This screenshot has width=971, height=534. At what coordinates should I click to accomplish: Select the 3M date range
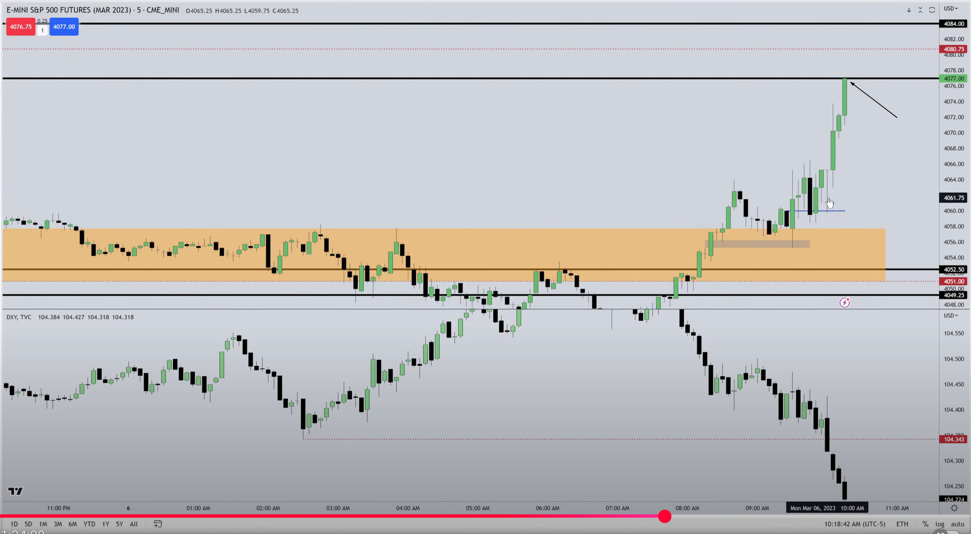coord(58,524)
